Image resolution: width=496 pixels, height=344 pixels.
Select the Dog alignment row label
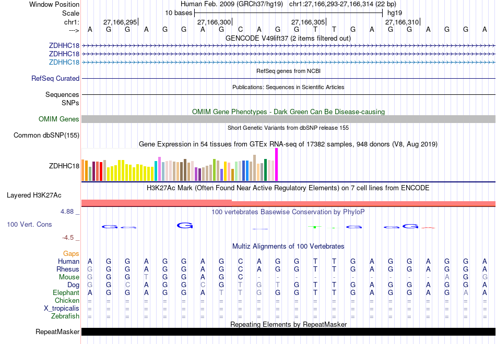tap(73, 285)
